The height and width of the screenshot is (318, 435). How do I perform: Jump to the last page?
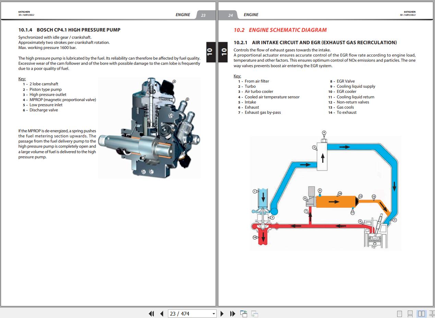tap(232, 314)
